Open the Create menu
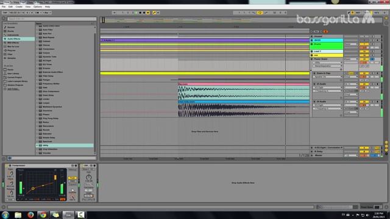The image size is (390, 219). 19,7
